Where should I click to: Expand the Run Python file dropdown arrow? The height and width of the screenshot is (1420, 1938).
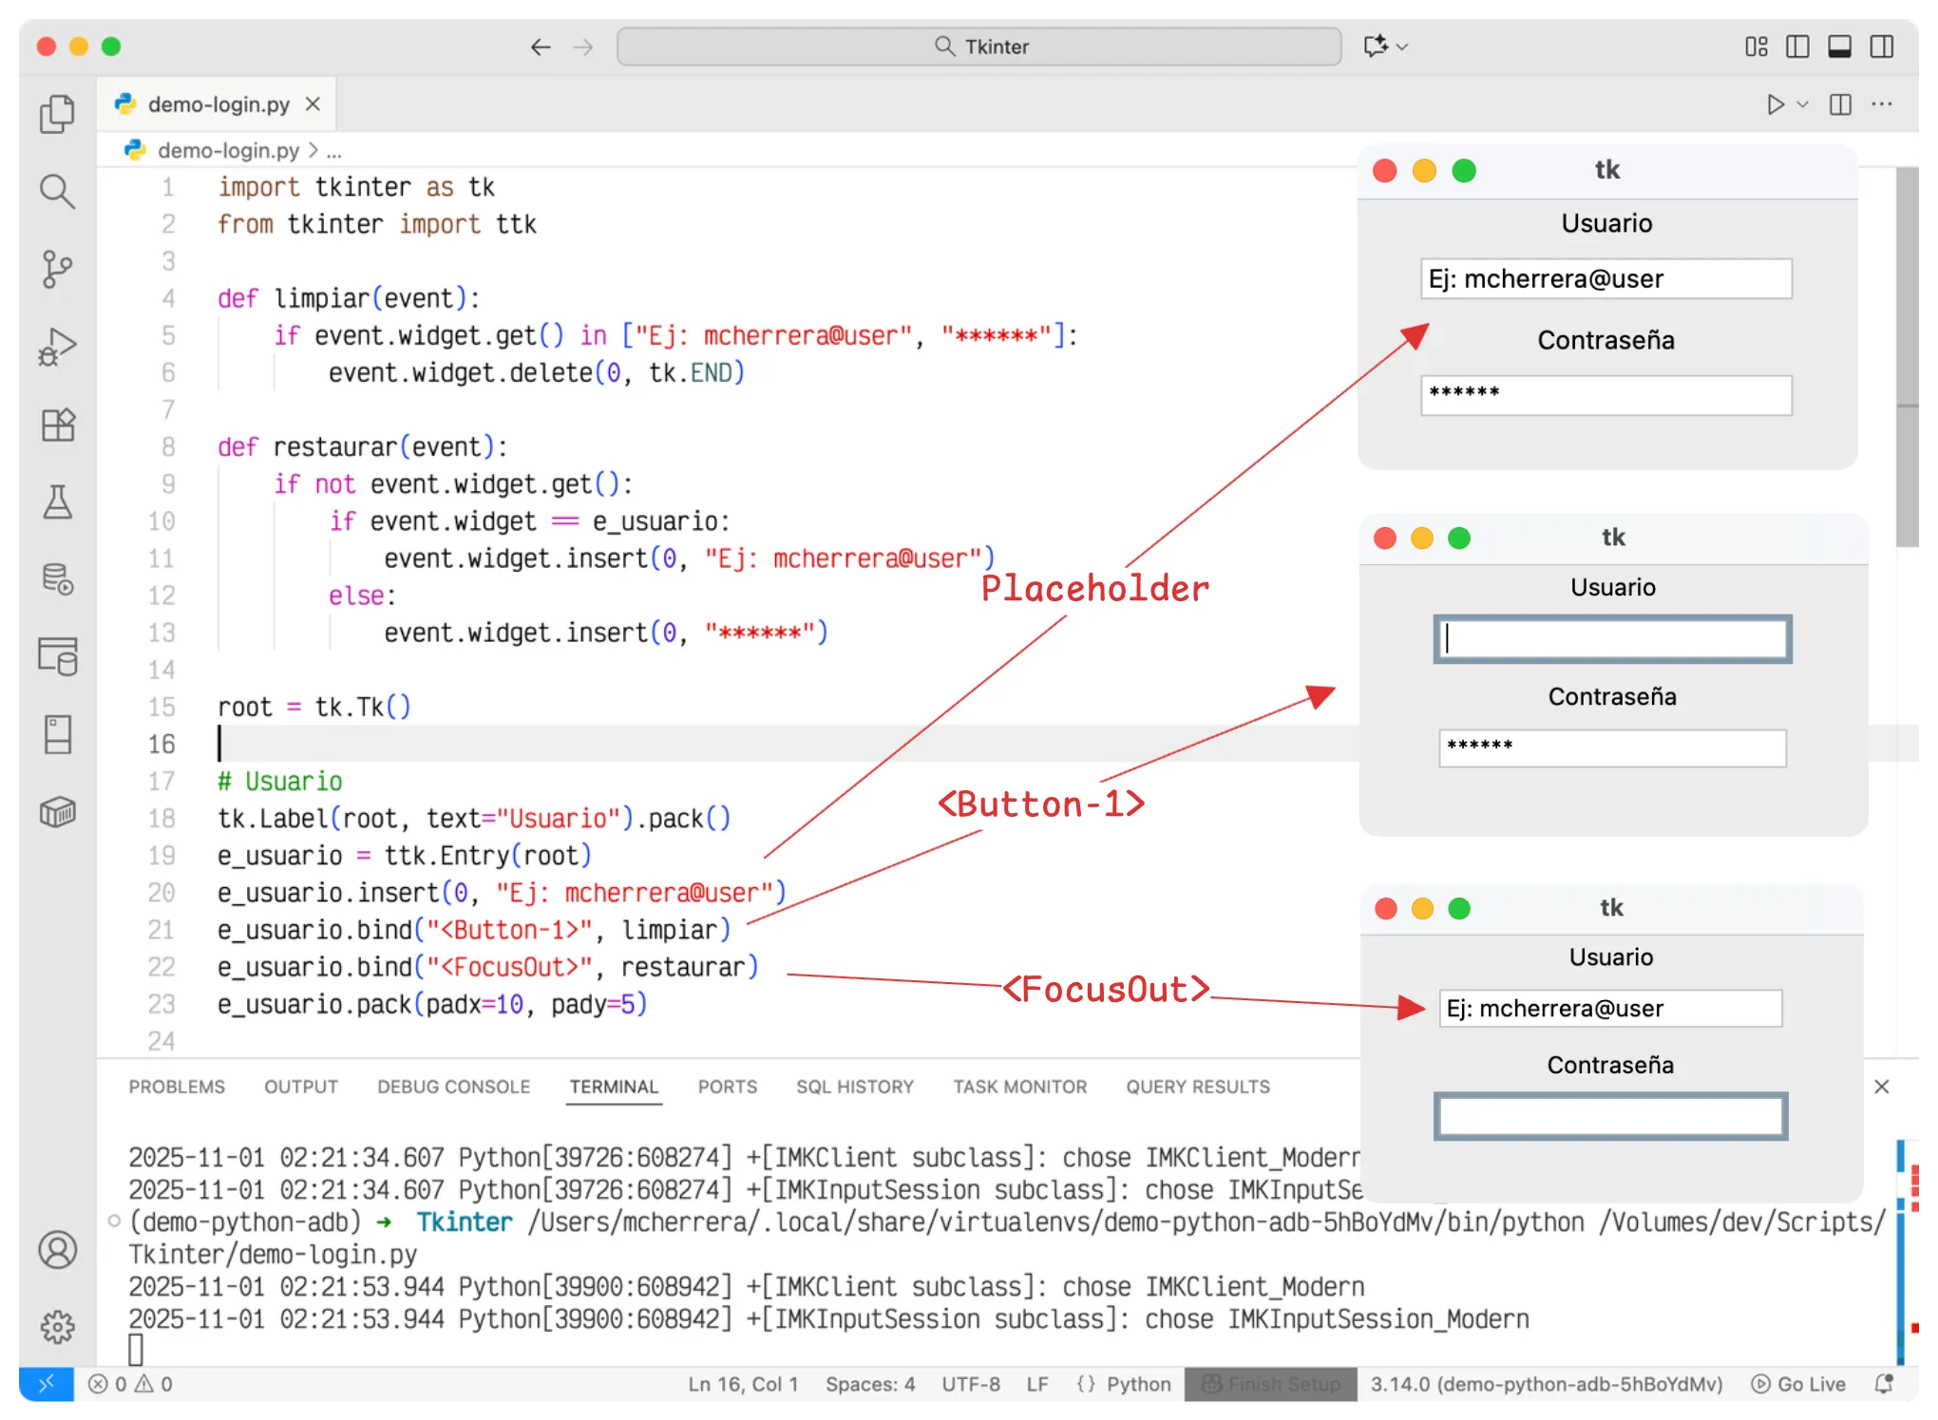[1802, 104]
